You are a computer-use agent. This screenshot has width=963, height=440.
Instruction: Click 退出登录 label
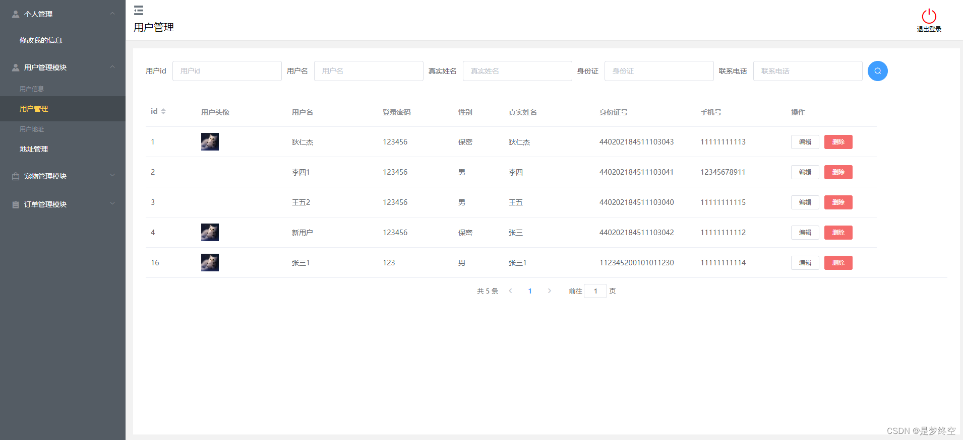point(929,29)
